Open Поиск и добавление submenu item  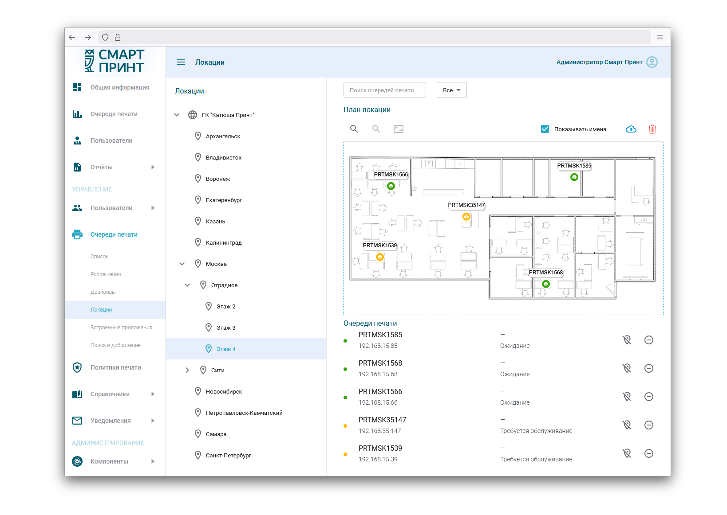[x=115, y=345]
